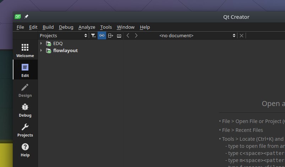
Task: Click the EDQ project folder icon
Action: point(49,44)
